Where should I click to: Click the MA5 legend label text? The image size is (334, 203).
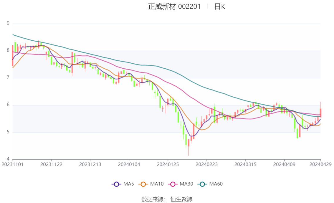pyautogui.click(x=129, y=184)
